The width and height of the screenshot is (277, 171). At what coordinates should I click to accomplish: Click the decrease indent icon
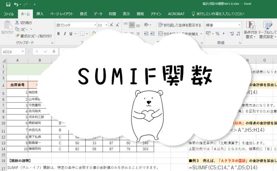click(146, 34)
